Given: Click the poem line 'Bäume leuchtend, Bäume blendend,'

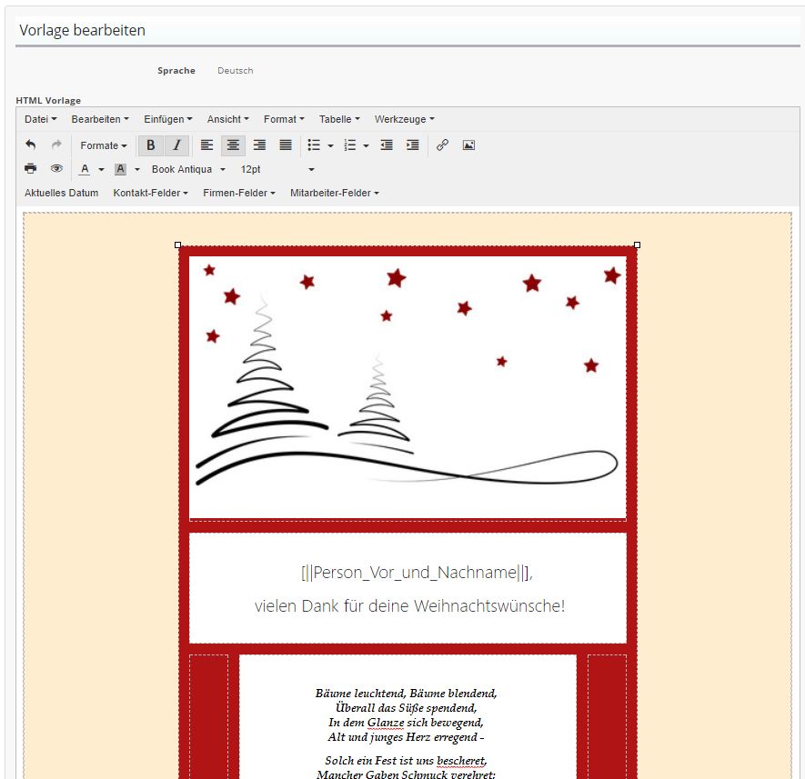Looking at the screenshot, I should [x=406, y=694].
